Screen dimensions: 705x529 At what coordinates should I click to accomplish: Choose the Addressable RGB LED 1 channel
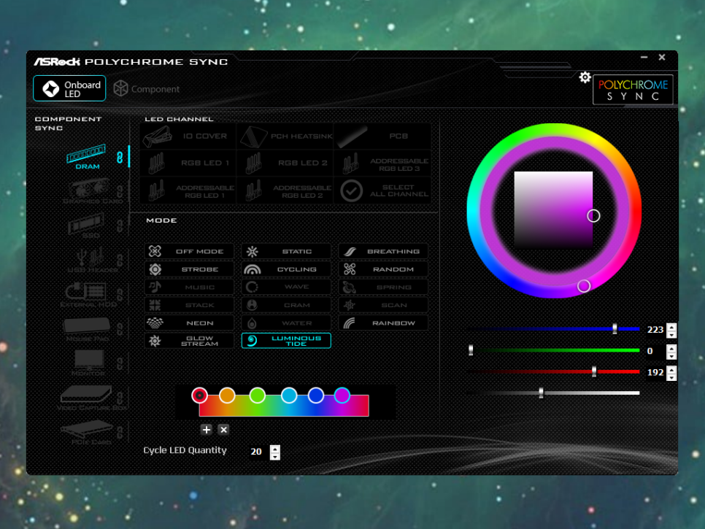click(x=188, y=190)
